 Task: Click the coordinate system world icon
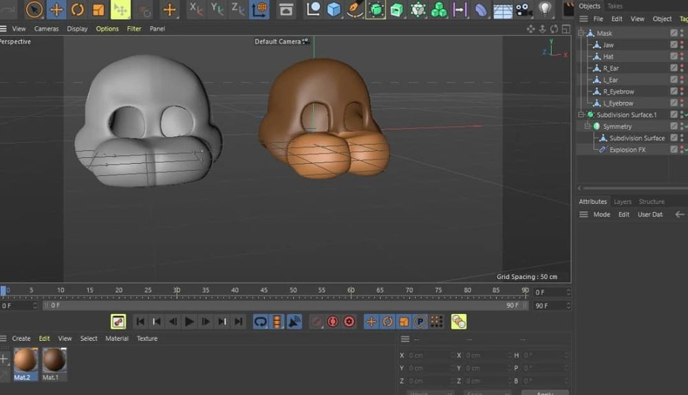tap(259, 10)
